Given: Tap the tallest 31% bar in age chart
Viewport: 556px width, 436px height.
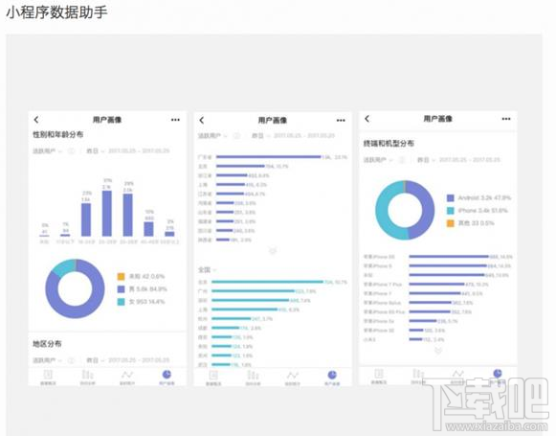Looking at the screenshot, I should pos(107,214).
